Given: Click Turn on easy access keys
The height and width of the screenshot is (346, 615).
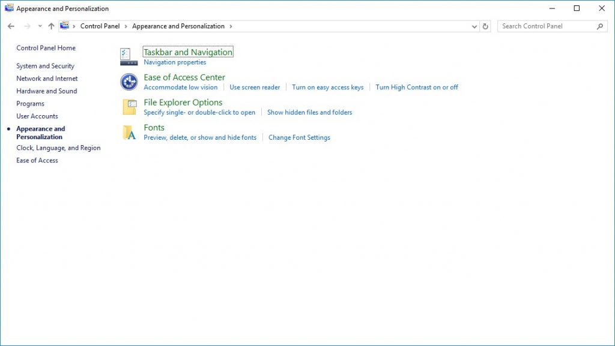Looking at the screenshot, I should click(x=327, y=87).
